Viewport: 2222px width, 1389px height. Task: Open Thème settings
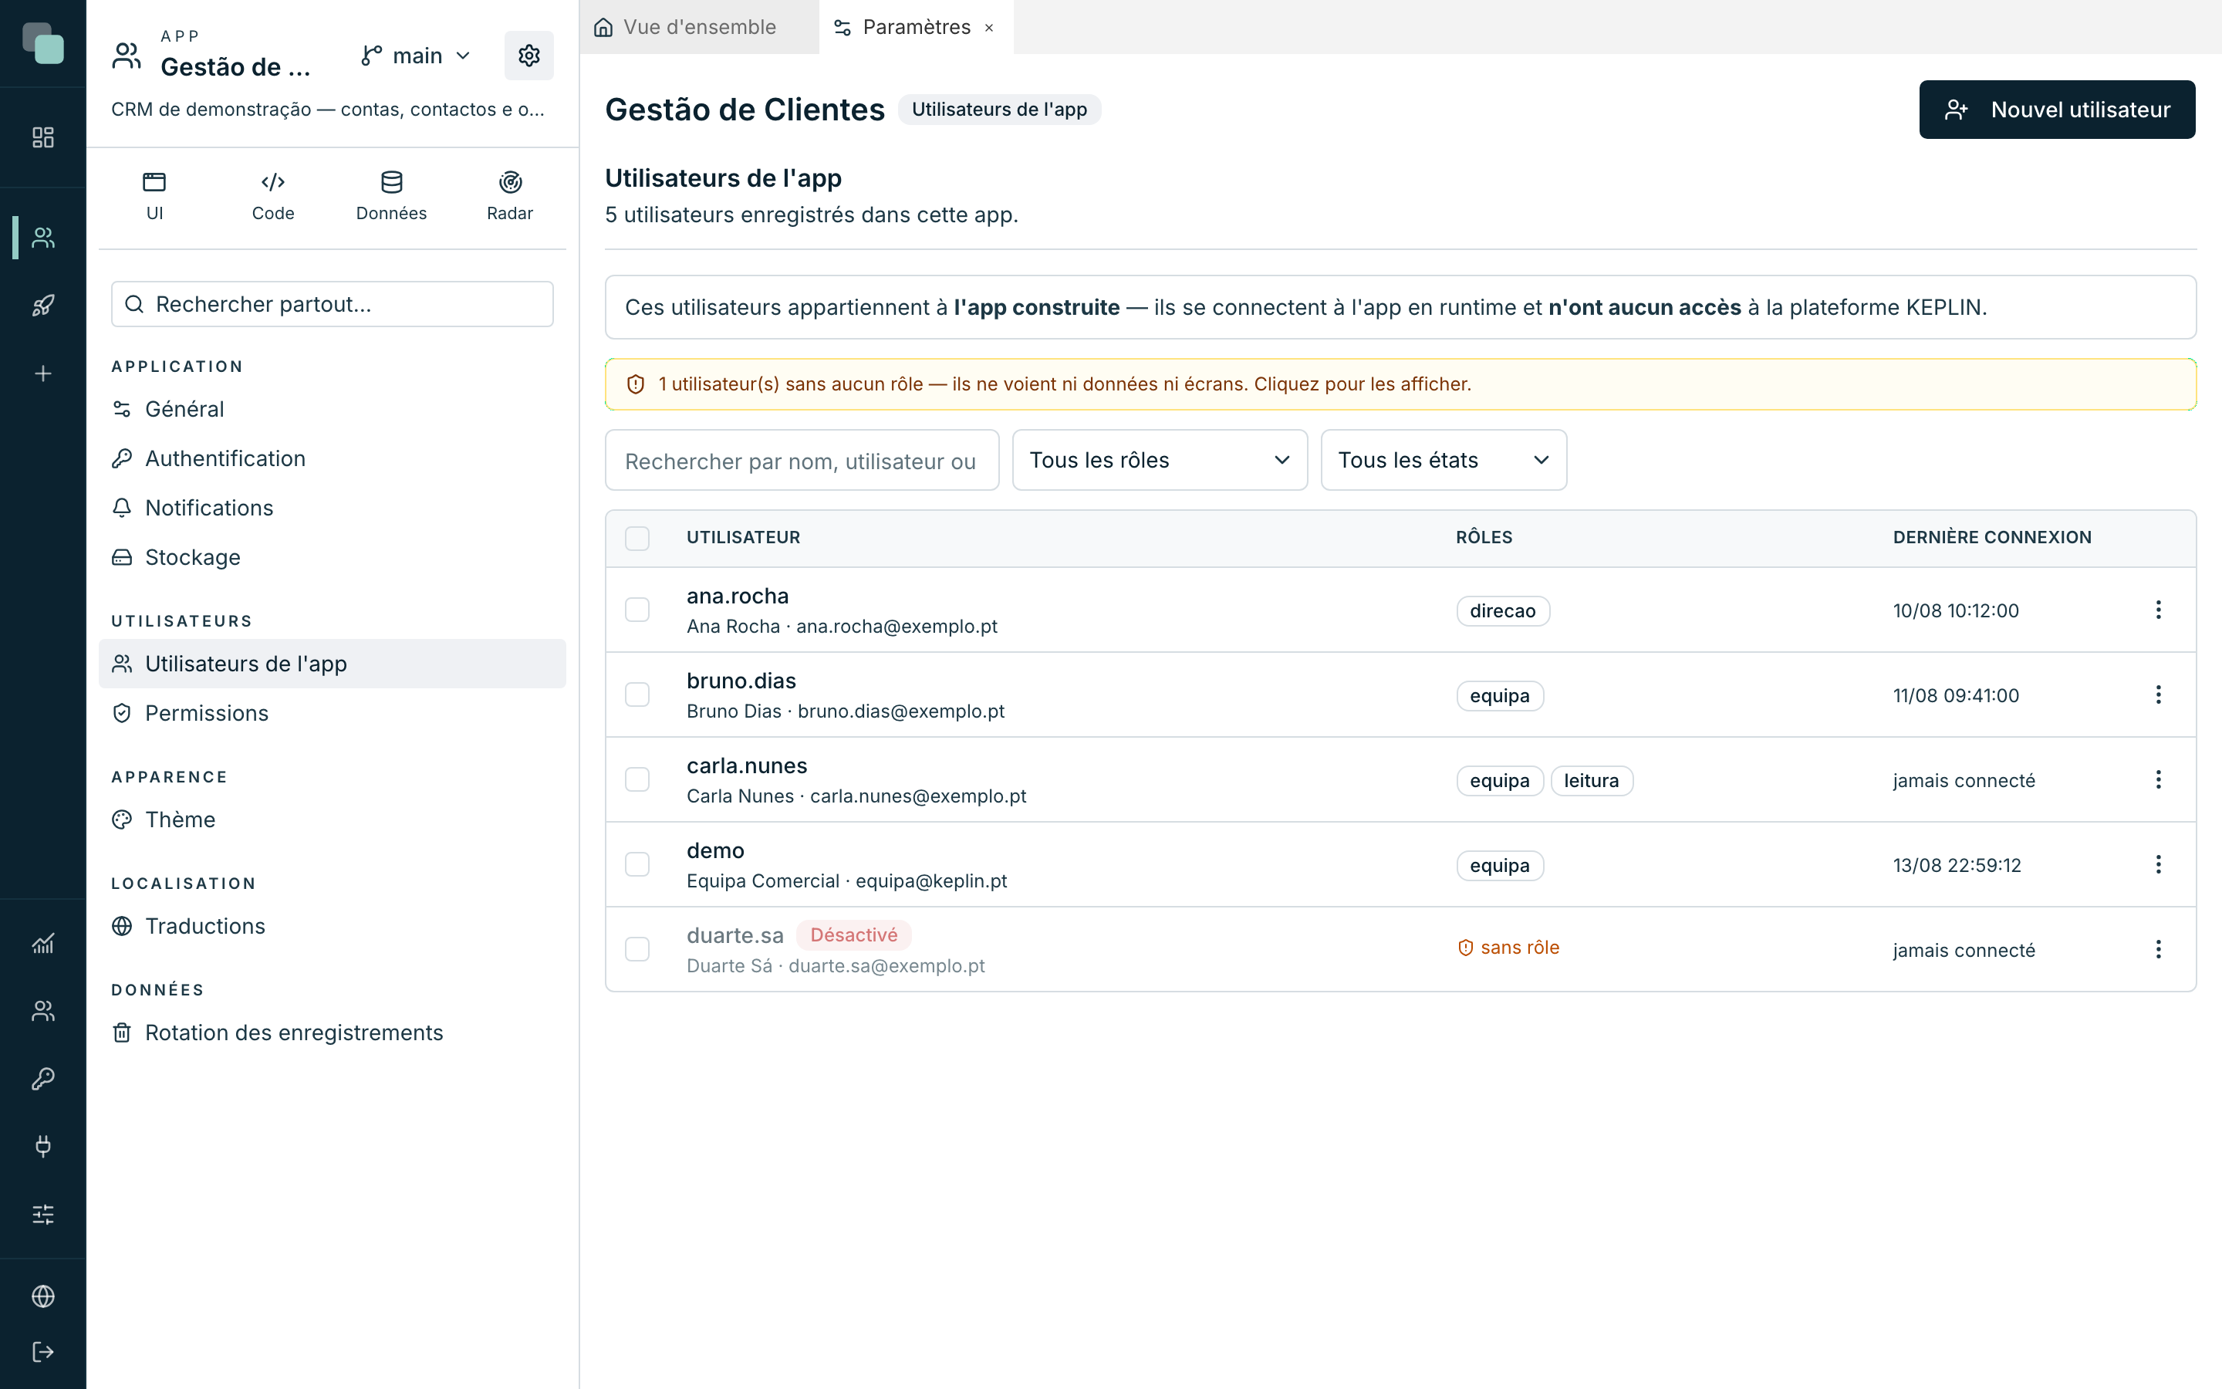click(333, 820)
